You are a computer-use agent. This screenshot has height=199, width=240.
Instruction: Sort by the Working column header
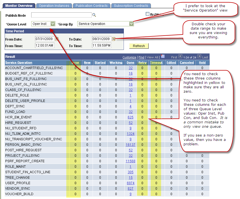click(116, 62)
